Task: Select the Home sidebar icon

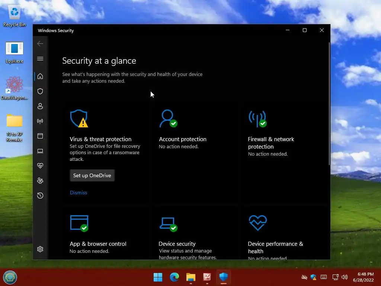Action: tap(40, 76)
